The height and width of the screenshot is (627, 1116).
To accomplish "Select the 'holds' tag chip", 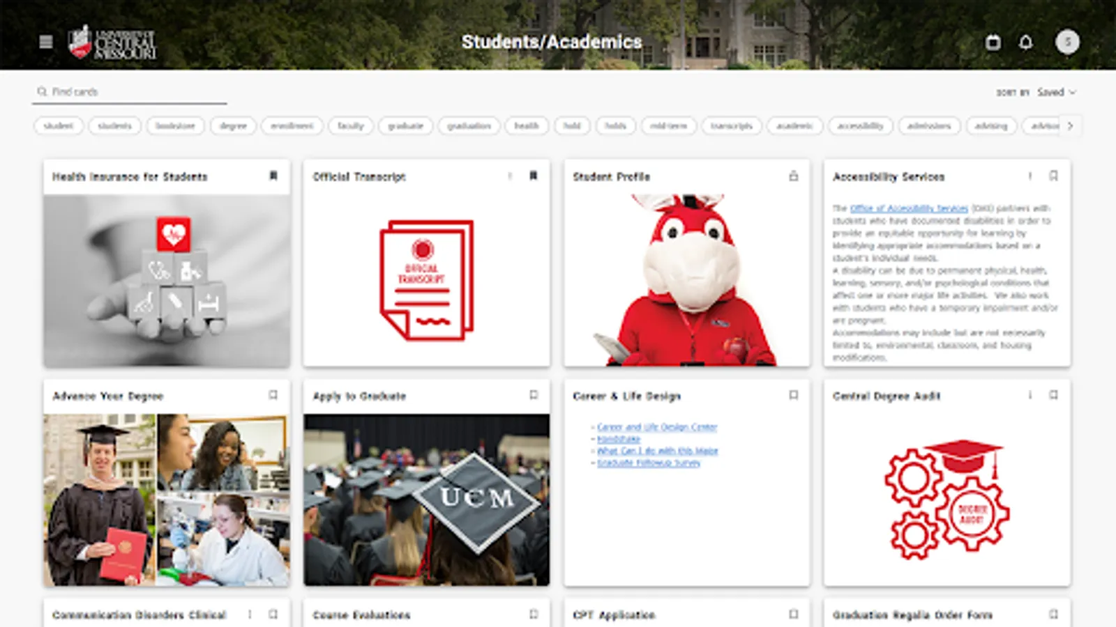I will [x=615, y=126].
